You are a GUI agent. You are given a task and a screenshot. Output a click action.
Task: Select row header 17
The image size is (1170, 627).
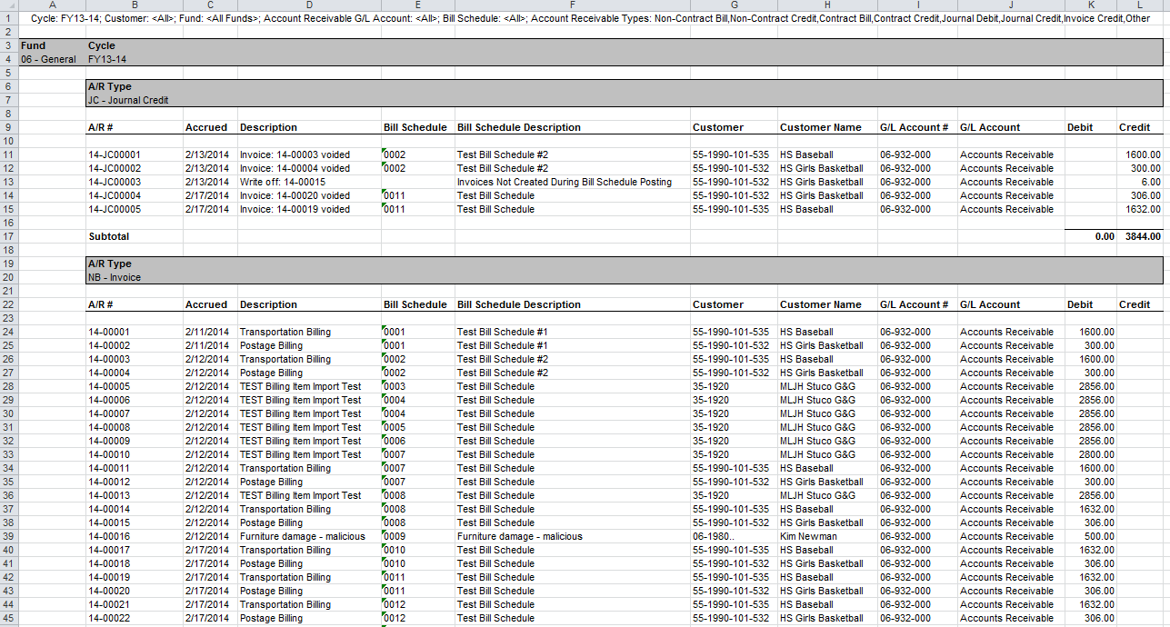9,236
